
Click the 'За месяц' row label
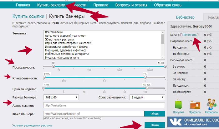click(x=179, y=79)
